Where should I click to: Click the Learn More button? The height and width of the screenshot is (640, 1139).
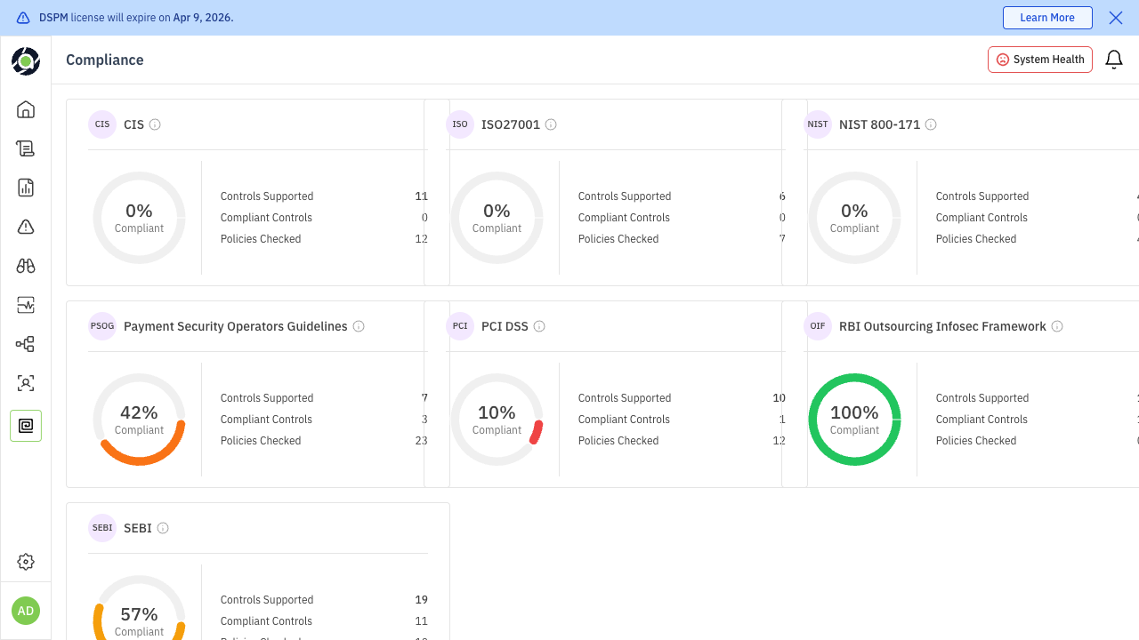click(1046, 18)
